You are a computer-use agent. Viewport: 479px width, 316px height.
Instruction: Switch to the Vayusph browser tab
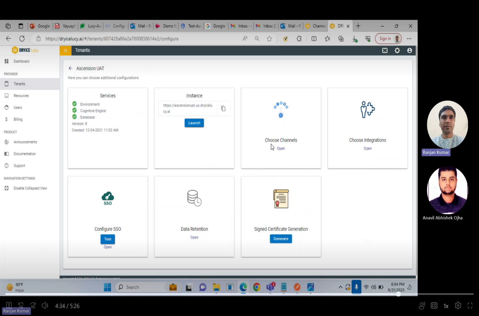[x=66, y=26]
